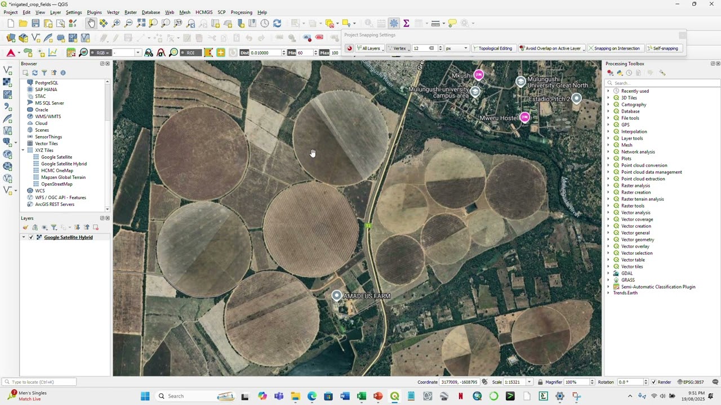Activate the Measure Line ruler tool

[x=435, y=23]
